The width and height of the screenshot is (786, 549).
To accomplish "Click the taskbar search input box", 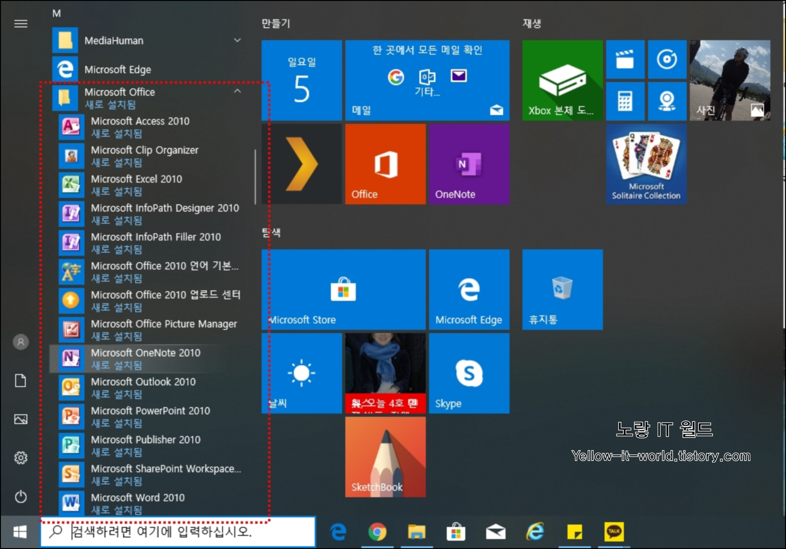I will [178, 532].
